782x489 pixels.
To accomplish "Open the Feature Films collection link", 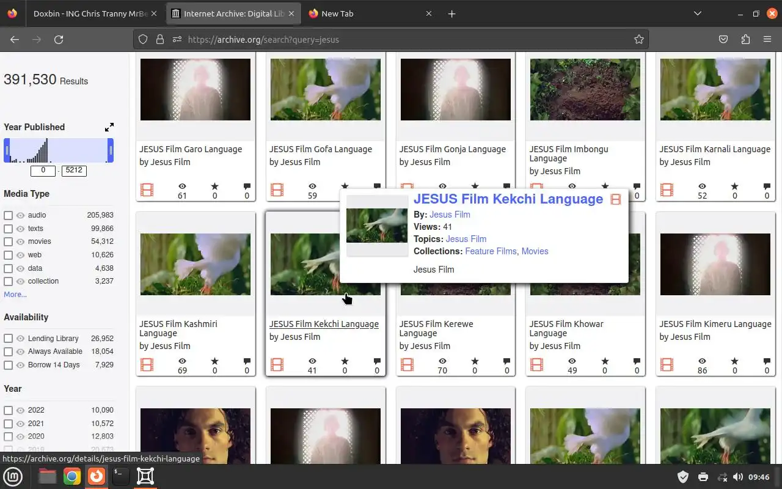I will point(491,251).
